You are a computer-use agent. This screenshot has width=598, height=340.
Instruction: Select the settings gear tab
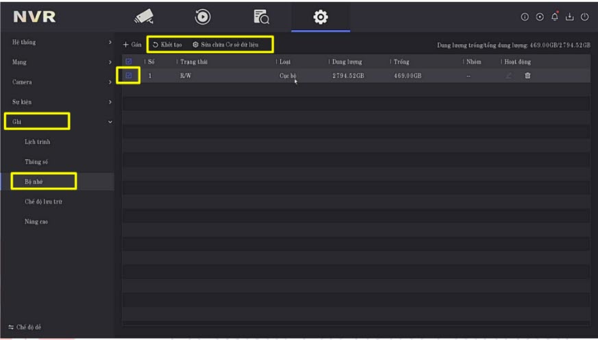[320, 17]
